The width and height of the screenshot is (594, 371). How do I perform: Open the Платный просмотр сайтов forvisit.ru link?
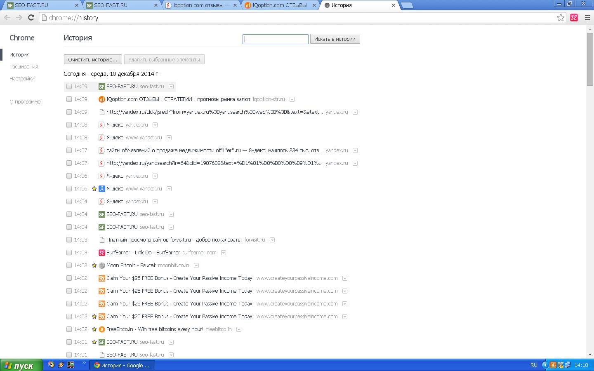[174, 240]
